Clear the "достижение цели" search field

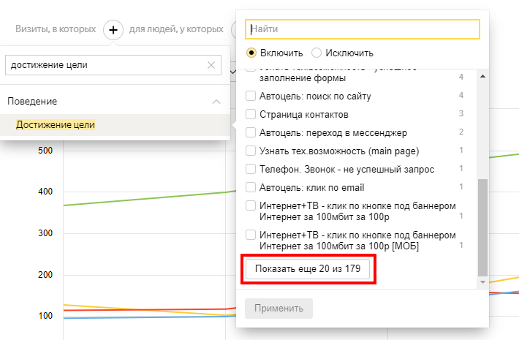click(x=211, y=66)
